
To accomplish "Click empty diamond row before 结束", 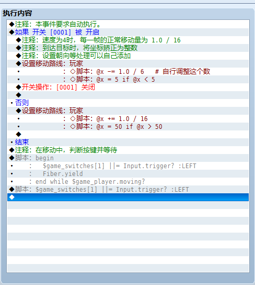I will tap(128, 135).
